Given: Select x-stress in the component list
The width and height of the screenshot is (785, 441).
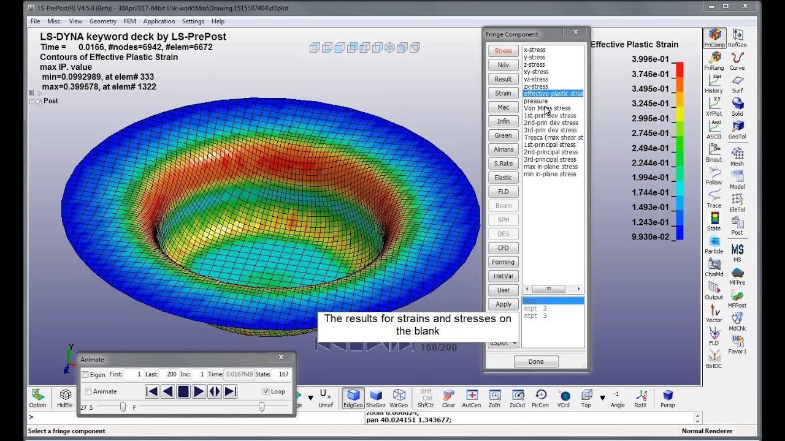Looking at the screenshot, I should (x=534, y=50).
